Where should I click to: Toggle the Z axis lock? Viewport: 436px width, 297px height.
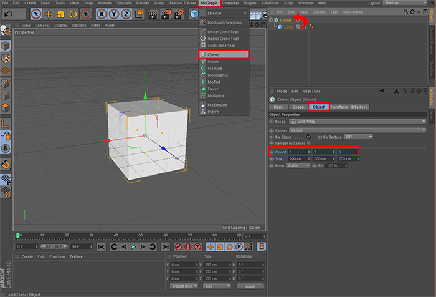tap(126, 14)
